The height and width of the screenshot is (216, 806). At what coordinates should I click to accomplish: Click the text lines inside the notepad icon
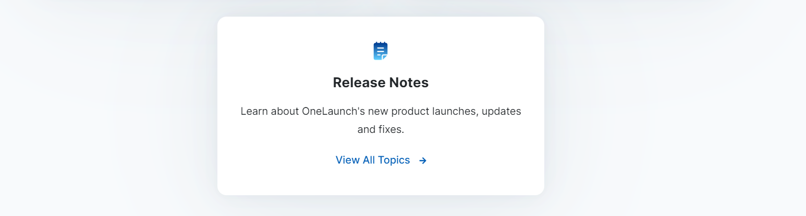coord(380,51)
